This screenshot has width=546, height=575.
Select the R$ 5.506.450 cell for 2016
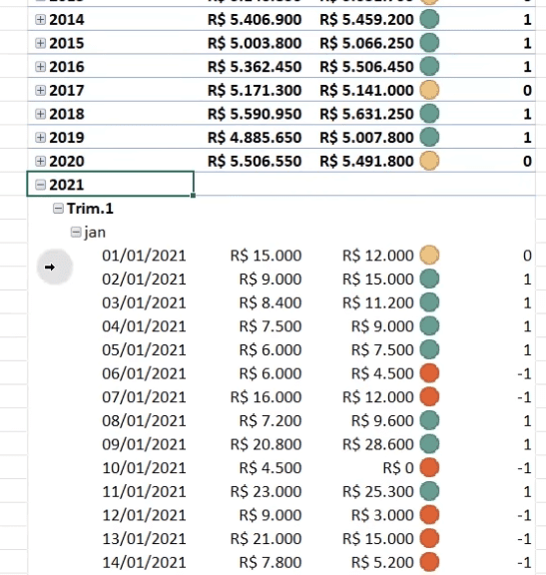tap(366, 67)
